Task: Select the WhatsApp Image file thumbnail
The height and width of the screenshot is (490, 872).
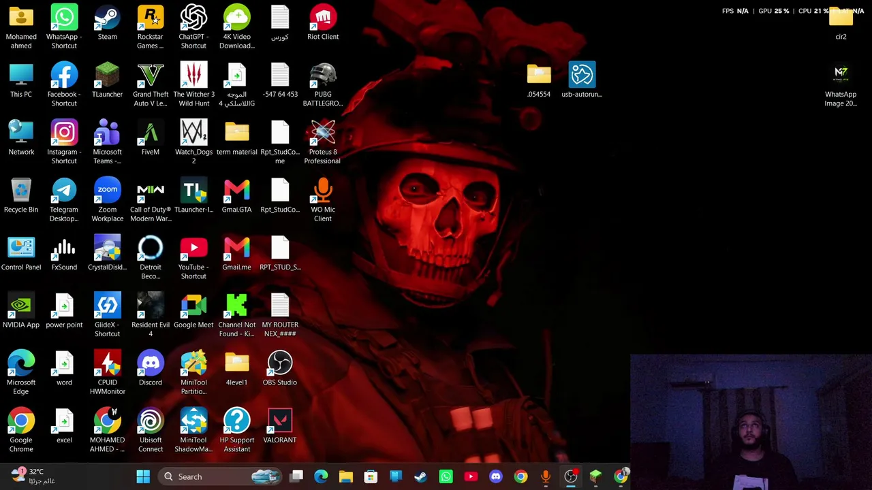Action: 841,85
